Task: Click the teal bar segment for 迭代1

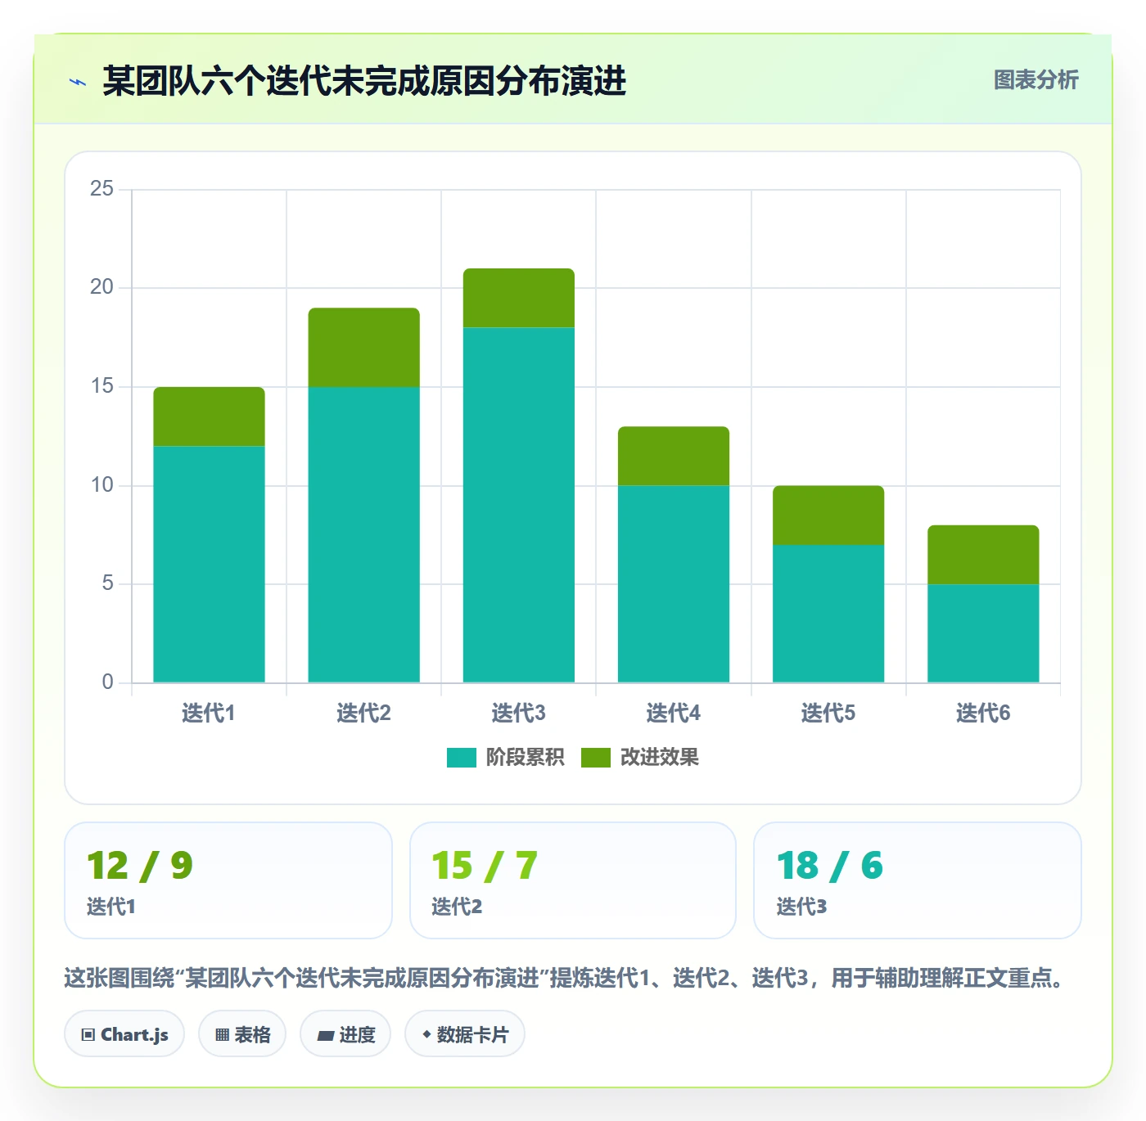Action: point(209,565)
